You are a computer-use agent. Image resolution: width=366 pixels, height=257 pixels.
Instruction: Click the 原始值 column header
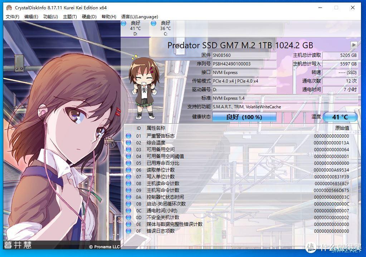coord(342,128)
